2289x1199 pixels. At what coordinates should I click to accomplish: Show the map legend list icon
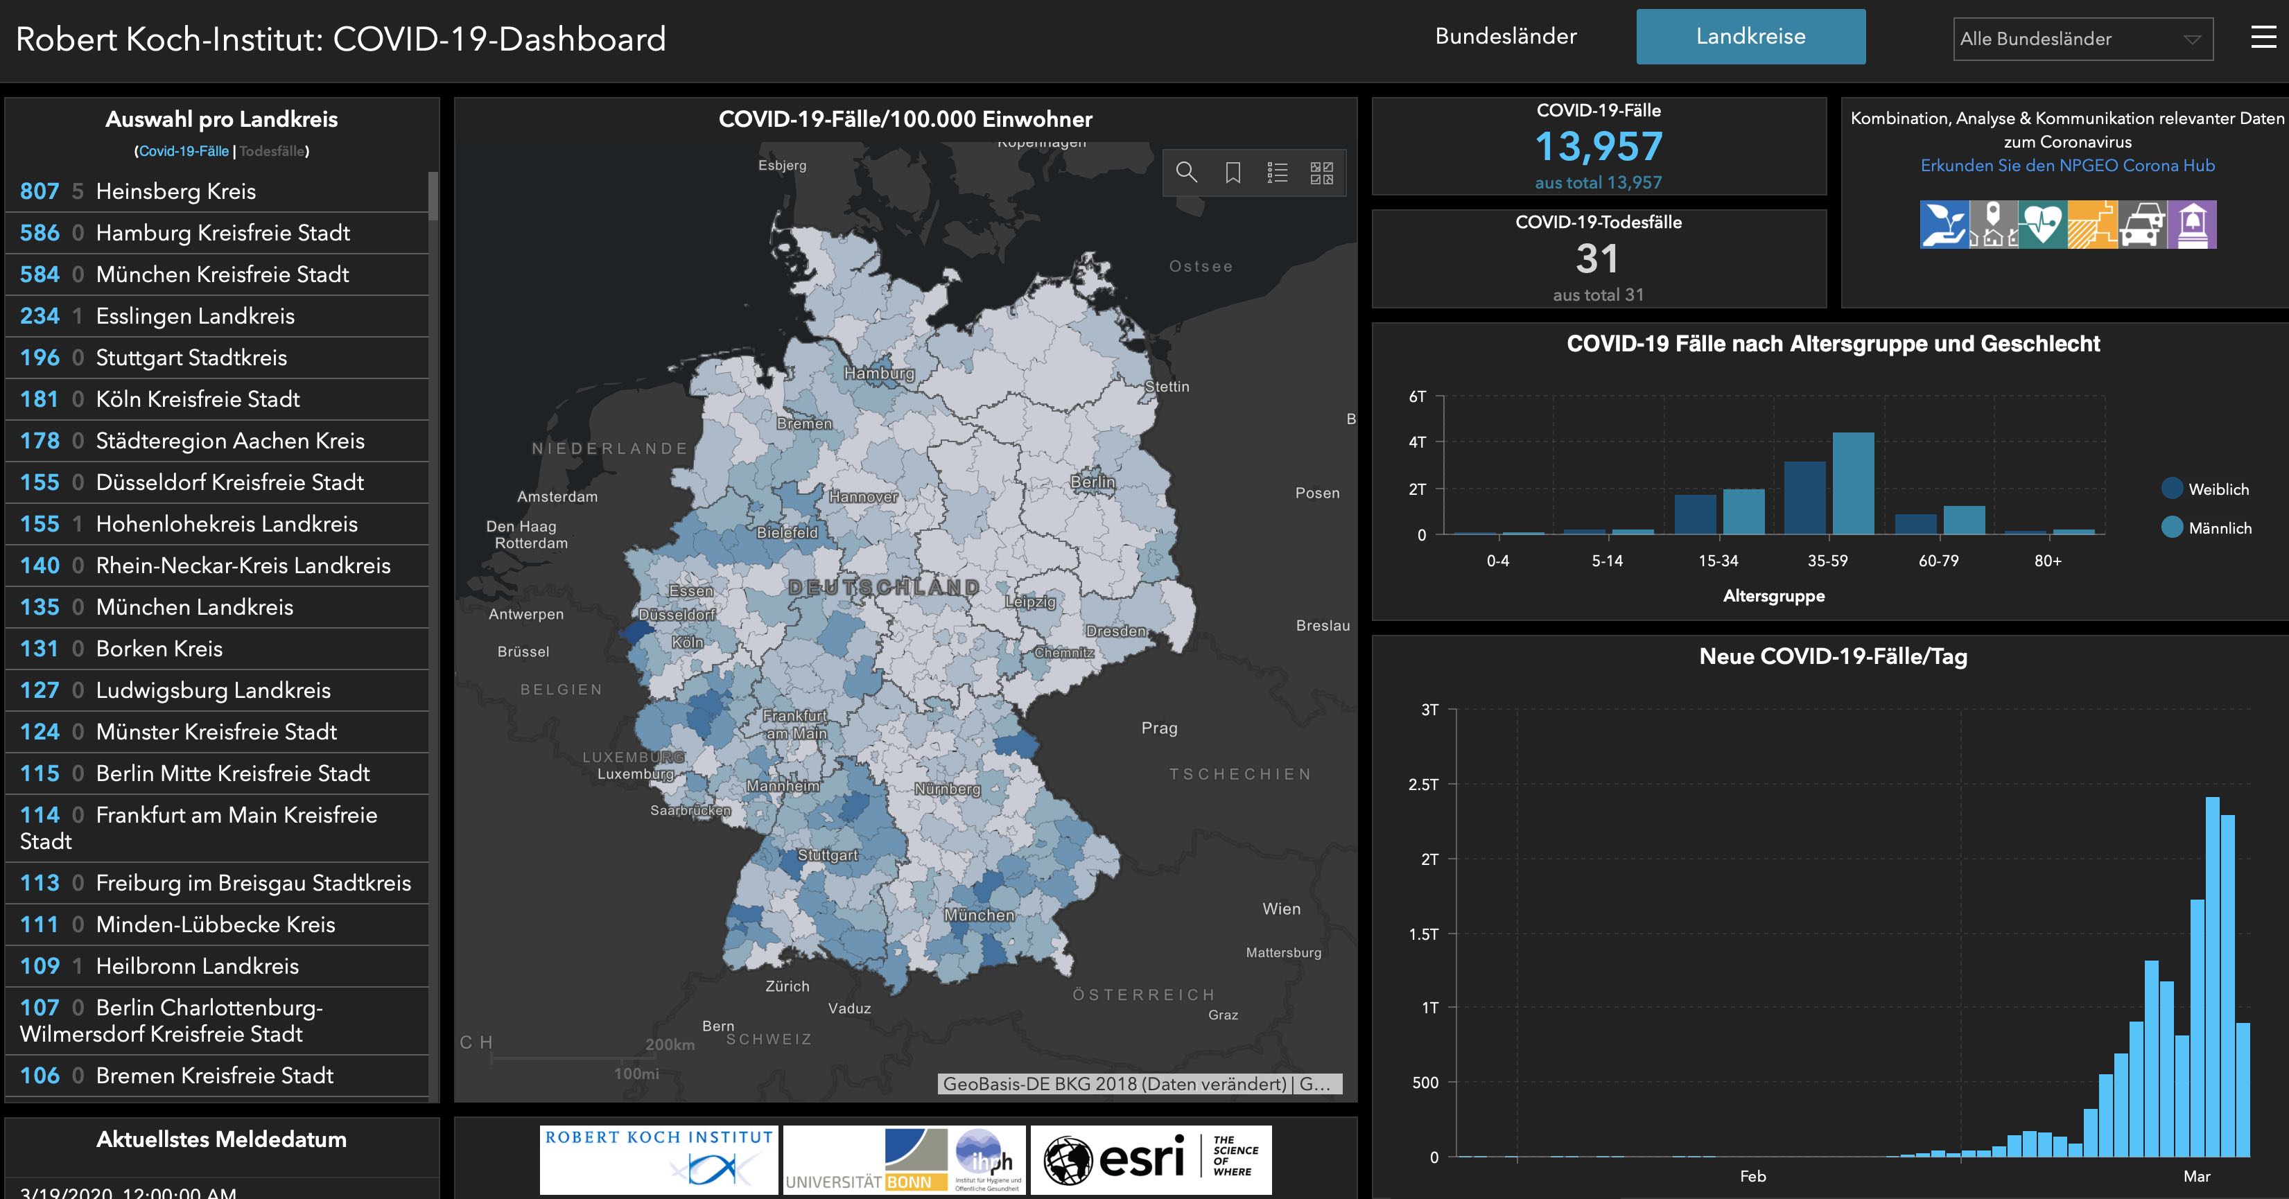[1277, 173]
